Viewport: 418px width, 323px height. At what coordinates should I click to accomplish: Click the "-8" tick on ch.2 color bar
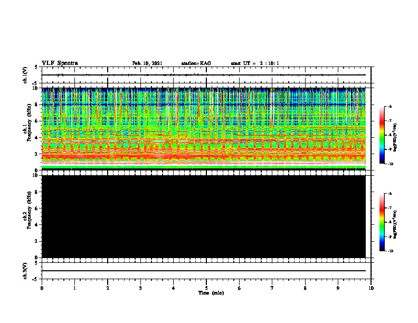coord(389,222)
